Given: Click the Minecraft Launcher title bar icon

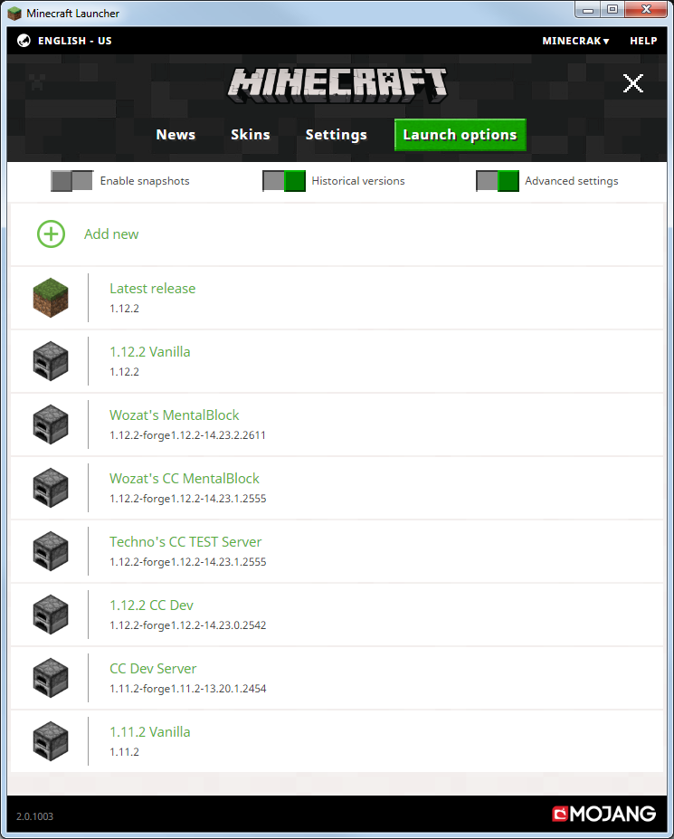Looking at the screenshot, I should click(x=14, y=13).
